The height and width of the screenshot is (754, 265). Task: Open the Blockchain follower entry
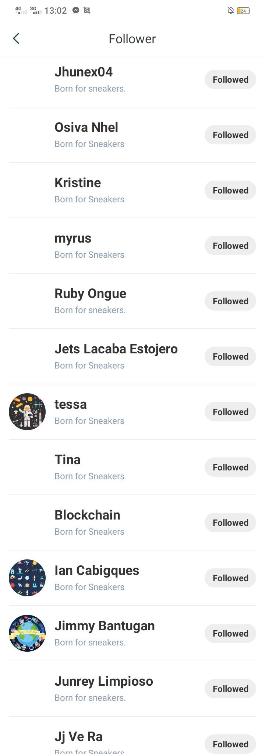[88, 515]
